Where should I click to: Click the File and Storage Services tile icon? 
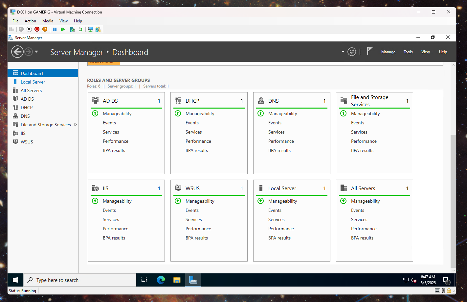[x=344, y=100]
